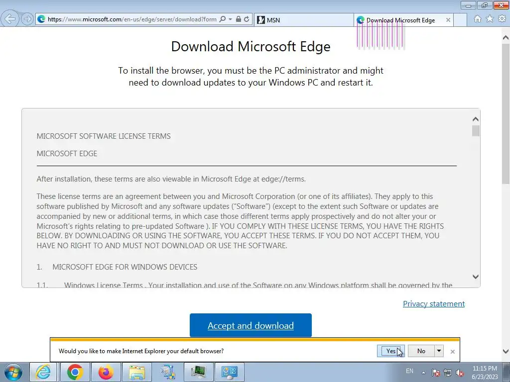
Task: Click the license terms scrollbar thumb
Action: click(x=476, y=131)
